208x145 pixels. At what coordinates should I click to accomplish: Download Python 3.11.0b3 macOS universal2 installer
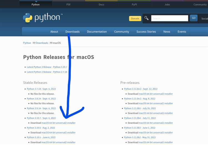pos(156,133)
